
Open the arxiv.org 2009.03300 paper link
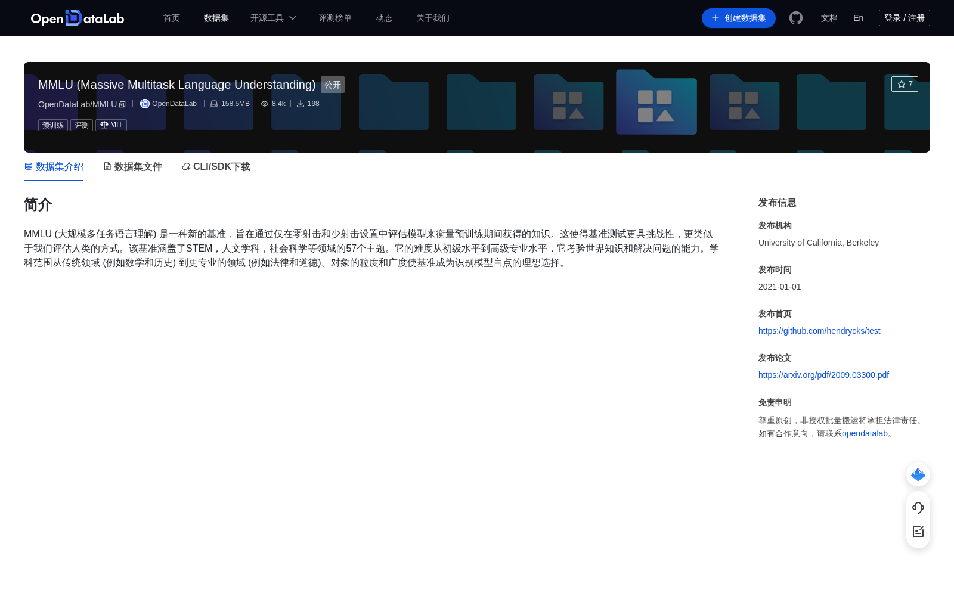pyautogui.click(x=823, y=375)
